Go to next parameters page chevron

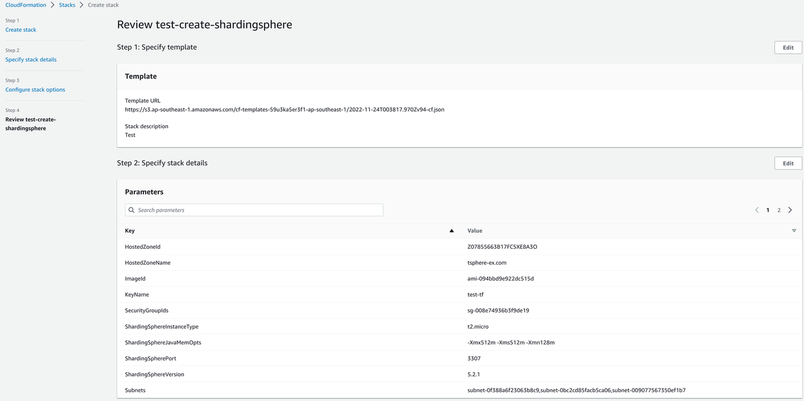790,210
